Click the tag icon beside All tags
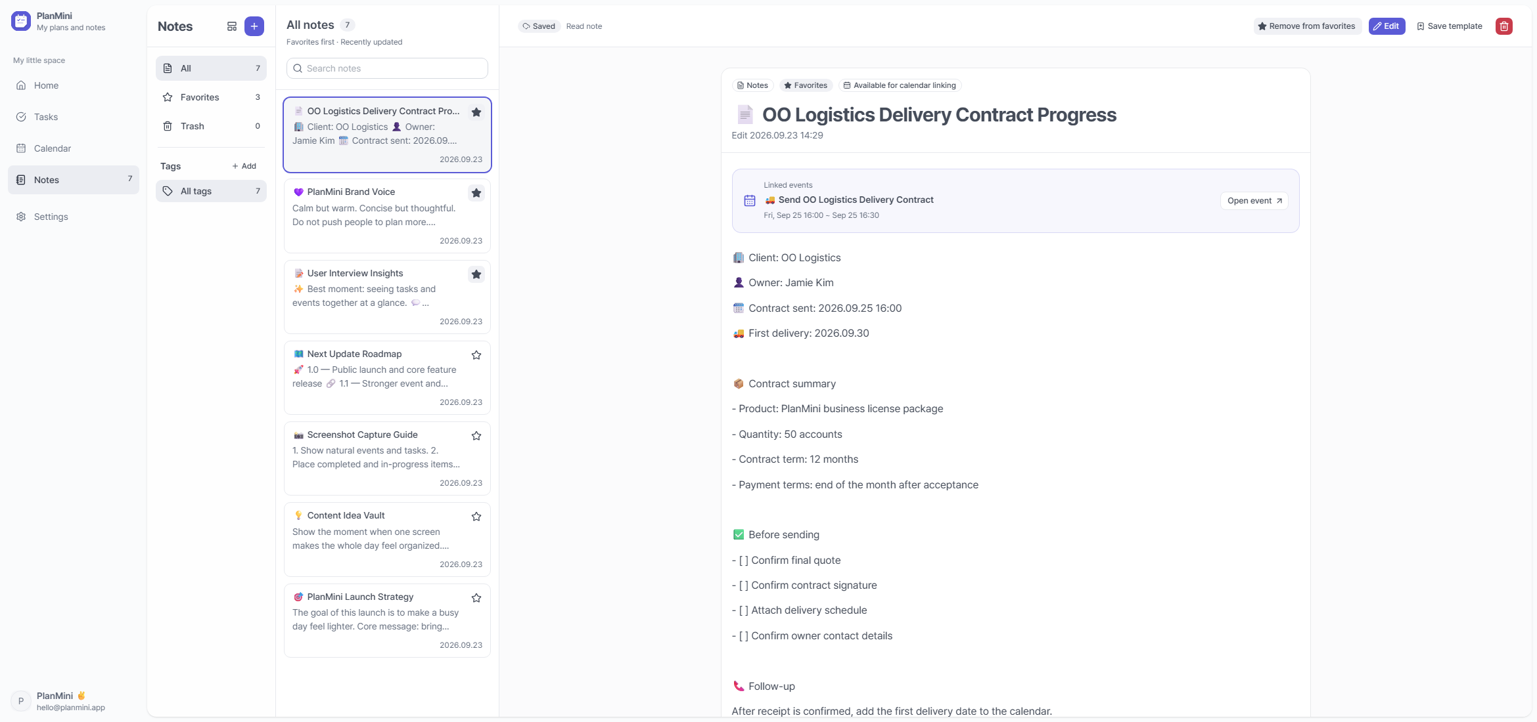 click(168, 191)
